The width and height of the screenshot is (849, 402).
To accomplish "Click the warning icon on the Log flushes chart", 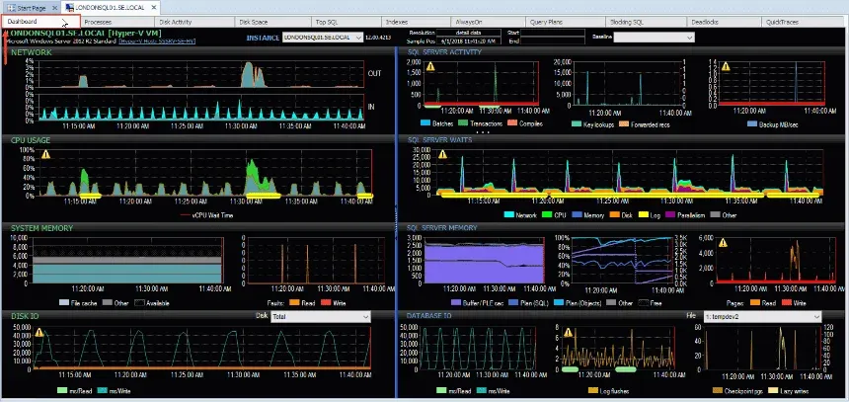I will point(568,332).
